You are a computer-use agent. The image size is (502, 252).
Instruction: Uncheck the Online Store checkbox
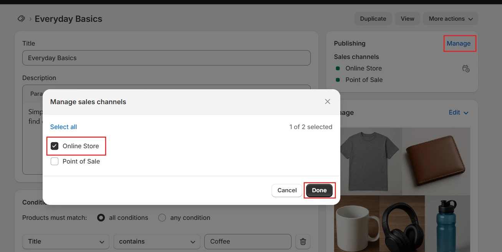(55, 146)
